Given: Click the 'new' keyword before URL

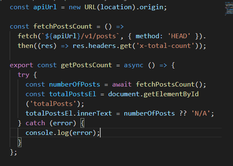Looking at the screenshot, I should [75, 7].
